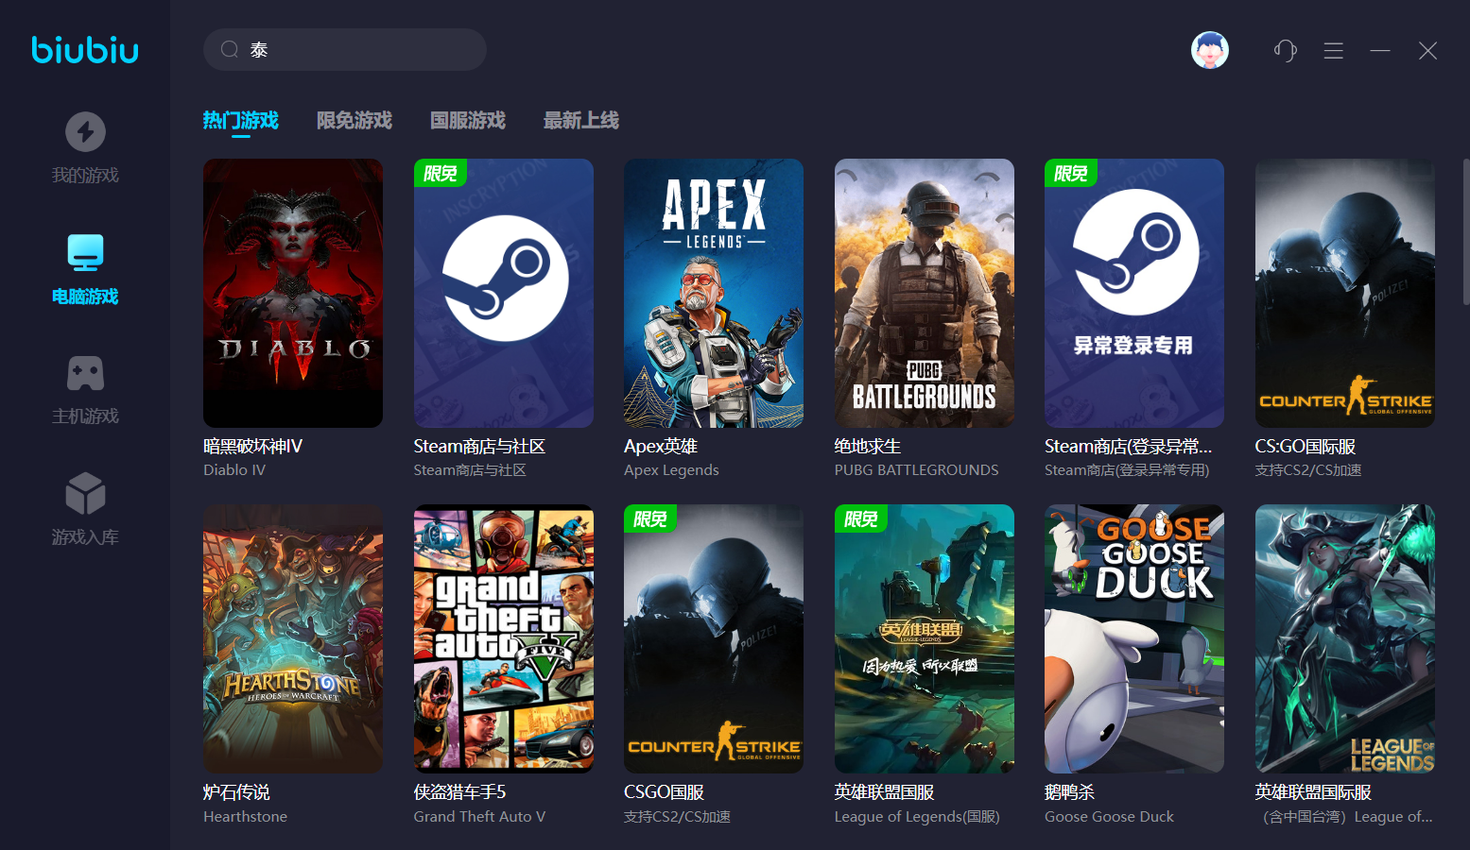Viewport: 1470px width, 850px height.
Task: Click the search magnifier icon
Action: (x=229, y=49)
